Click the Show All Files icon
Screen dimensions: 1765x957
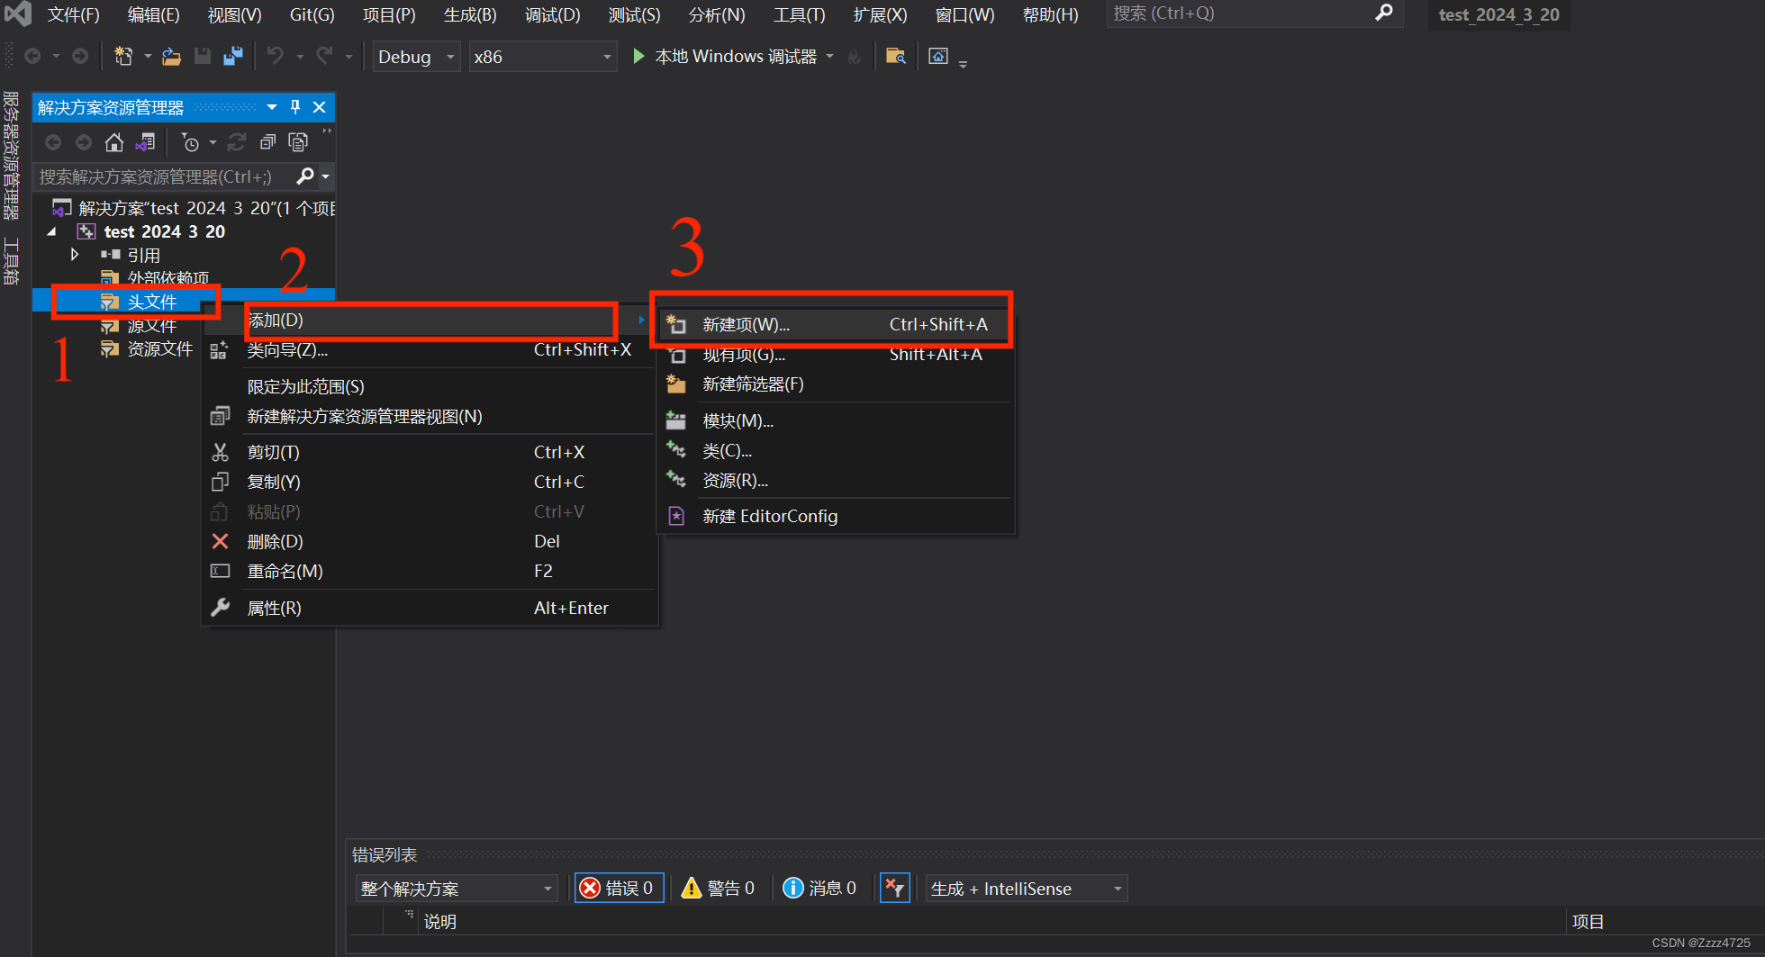298,142
